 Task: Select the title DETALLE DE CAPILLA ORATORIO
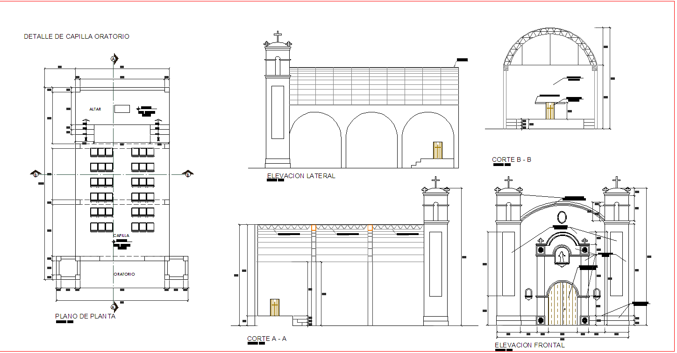[78, 36]
